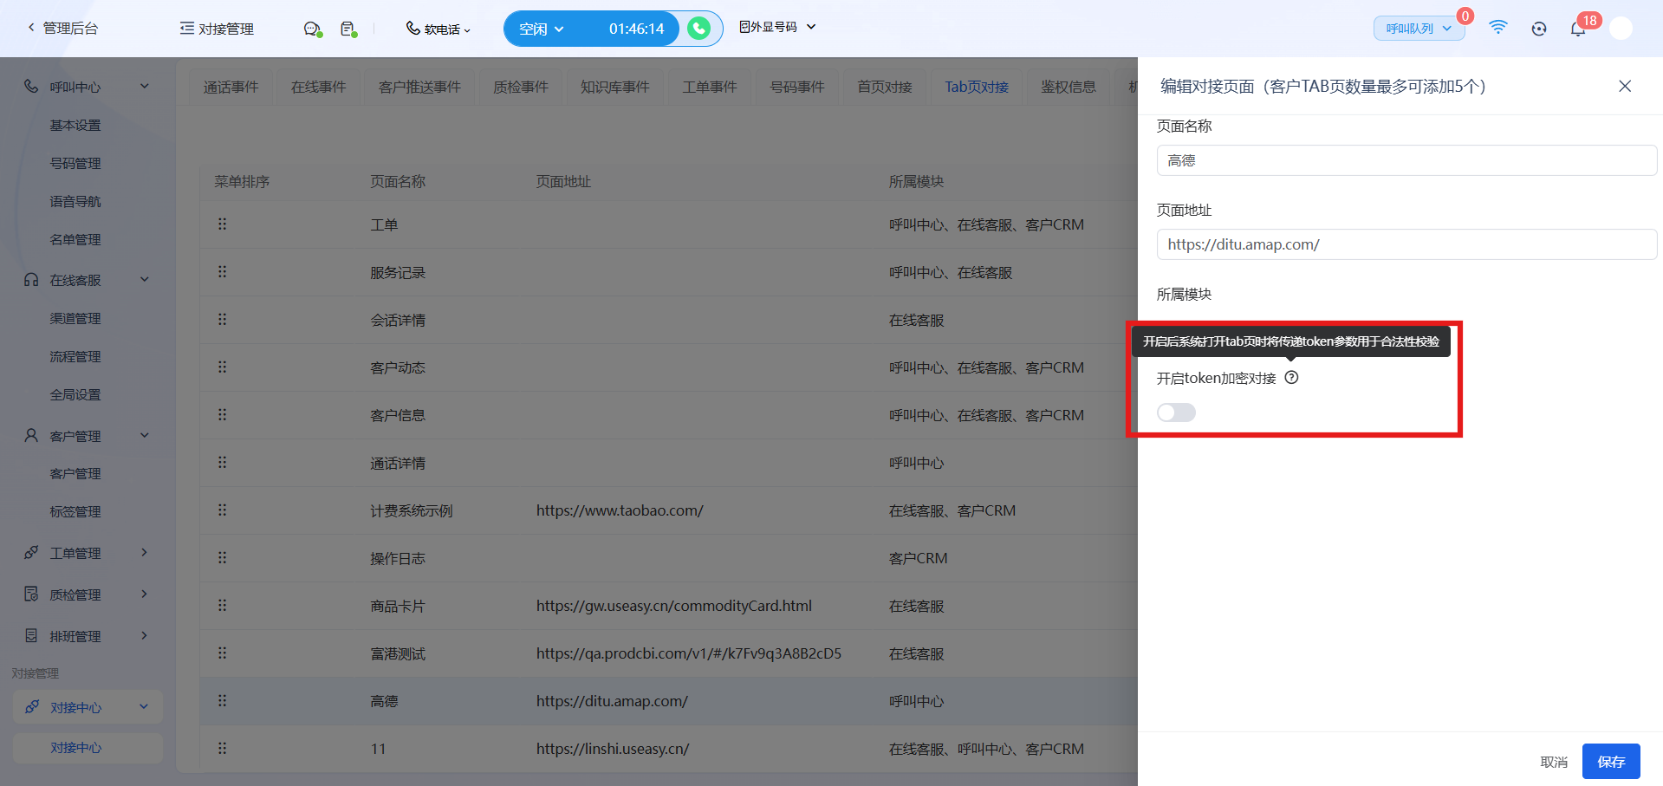Switch to the 质检事件 tab
1663x786 pixels.
click(x=520, y=87)
